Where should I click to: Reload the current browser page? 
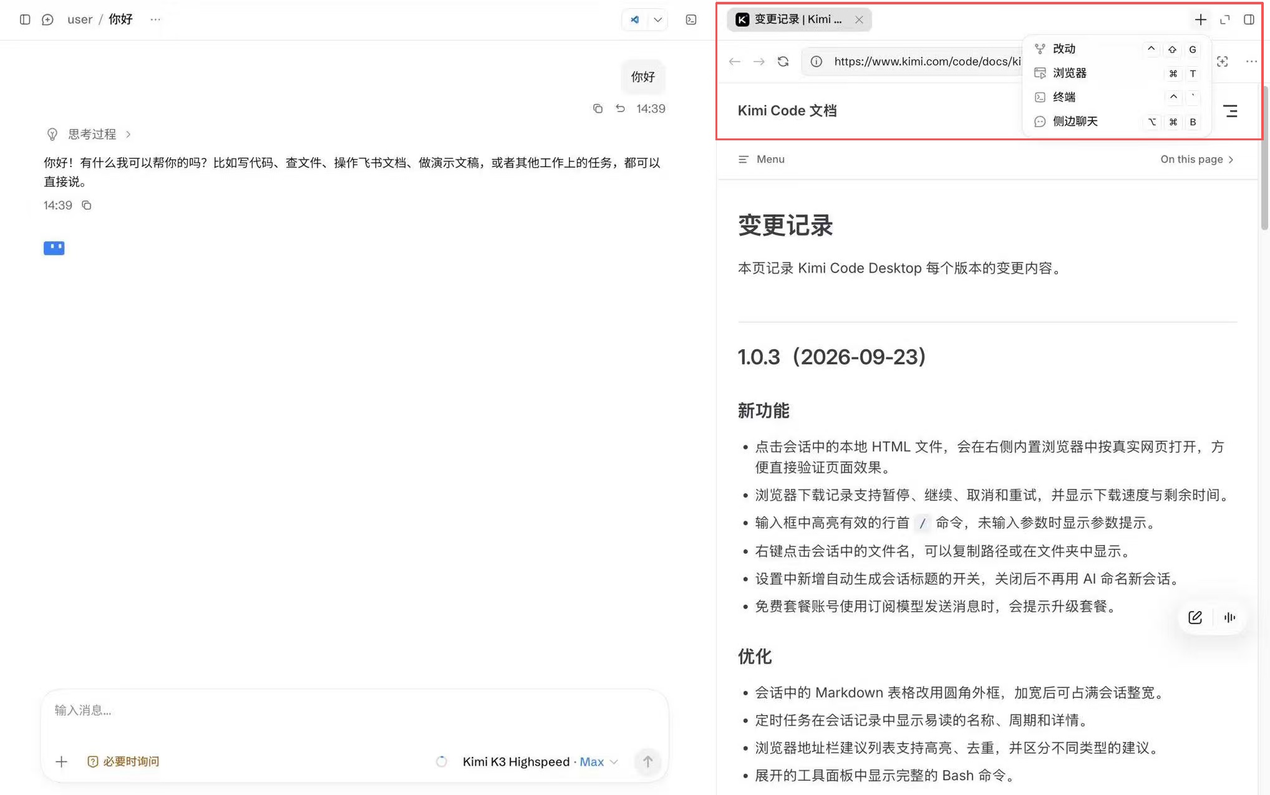point(783,61)
